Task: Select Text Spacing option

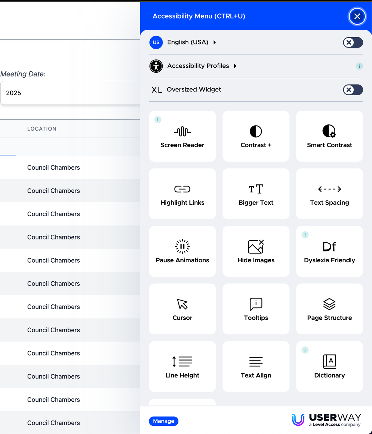Action: click(329, 194)
